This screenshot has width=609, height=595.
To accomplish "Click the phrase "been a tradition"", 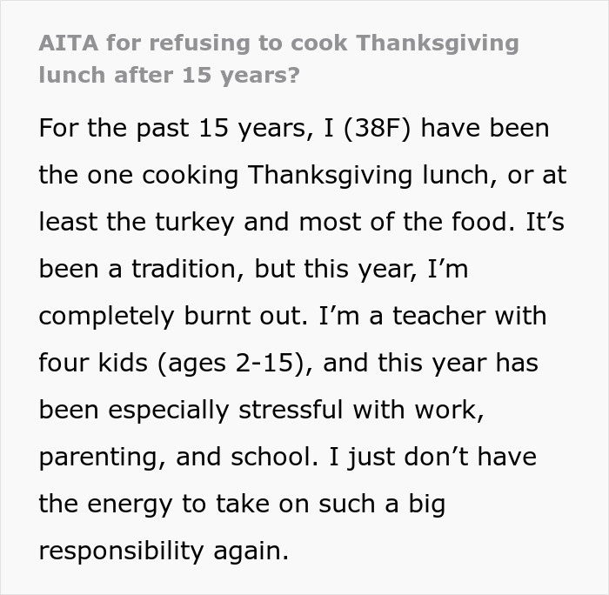I will [137, 270].
